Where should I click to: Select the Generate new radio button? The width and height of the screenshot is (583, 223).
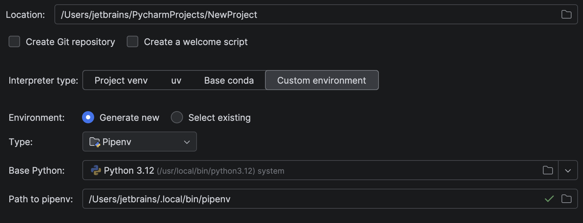coord(88,117)
